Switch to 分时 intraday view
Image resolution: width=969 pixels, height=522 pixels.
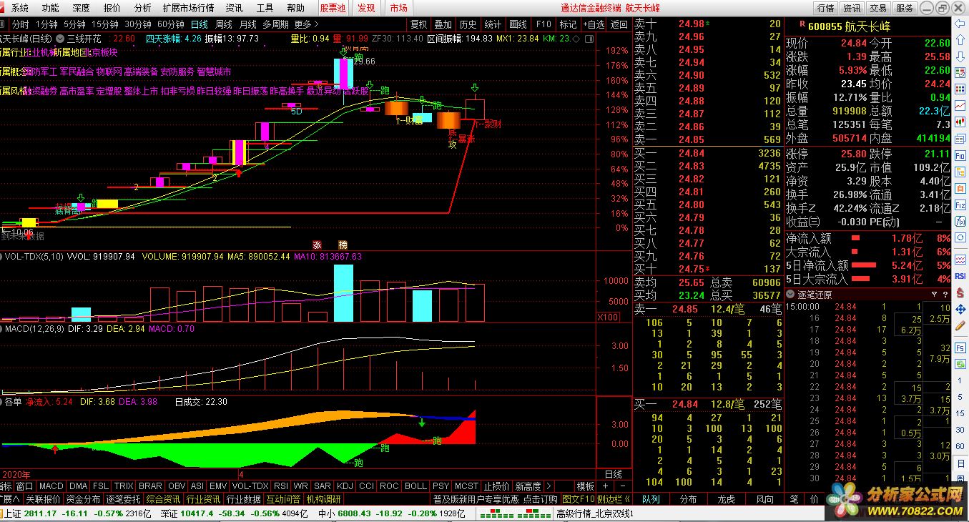pyautogui.click(x=20, y=24)
